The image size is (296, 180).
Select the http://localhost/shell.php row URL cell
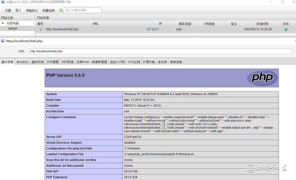(95, 29)
